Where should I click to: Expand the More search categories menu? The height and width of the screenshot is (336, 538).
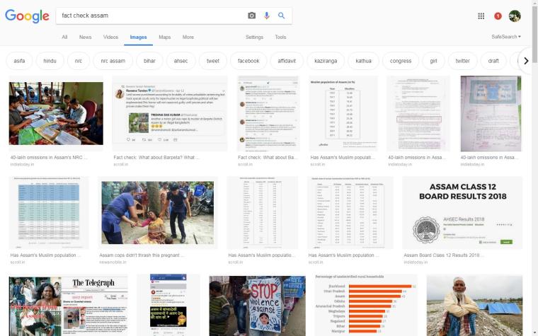pyautogui.click(x=188, y=37)
